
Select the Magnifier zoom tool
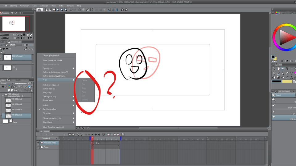pyautogui.click(x=274, y=68)
